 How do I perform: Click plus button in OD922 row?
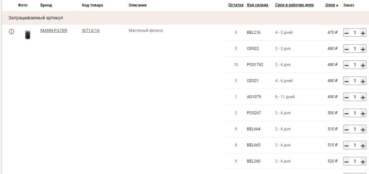point(363,49)
